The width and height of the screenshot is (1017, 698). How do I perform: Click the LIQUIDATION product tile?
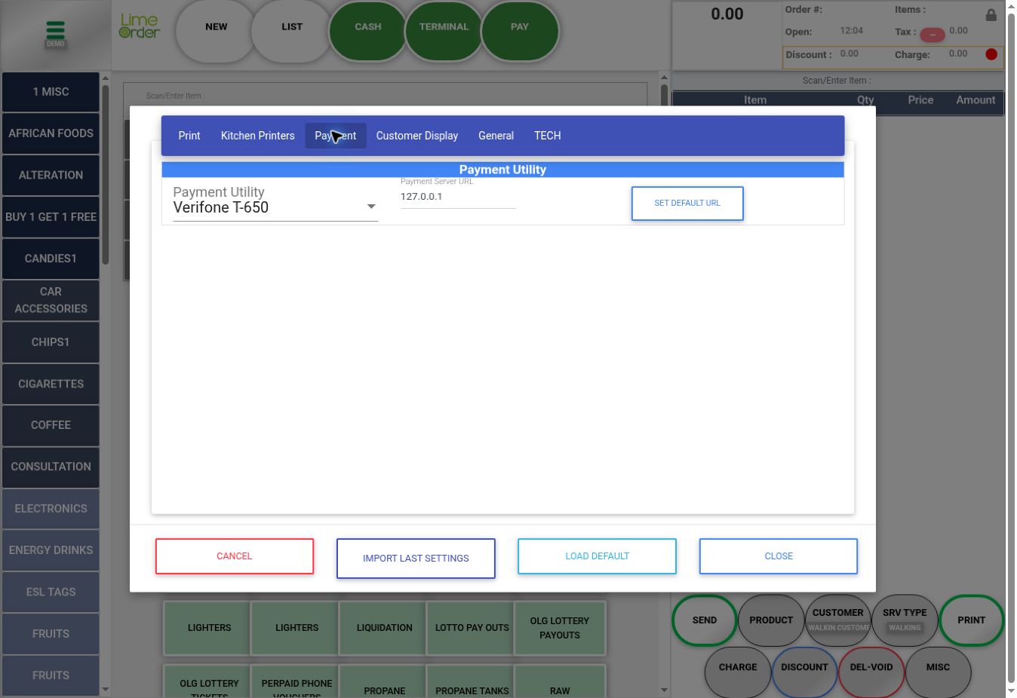pos(385,628)
